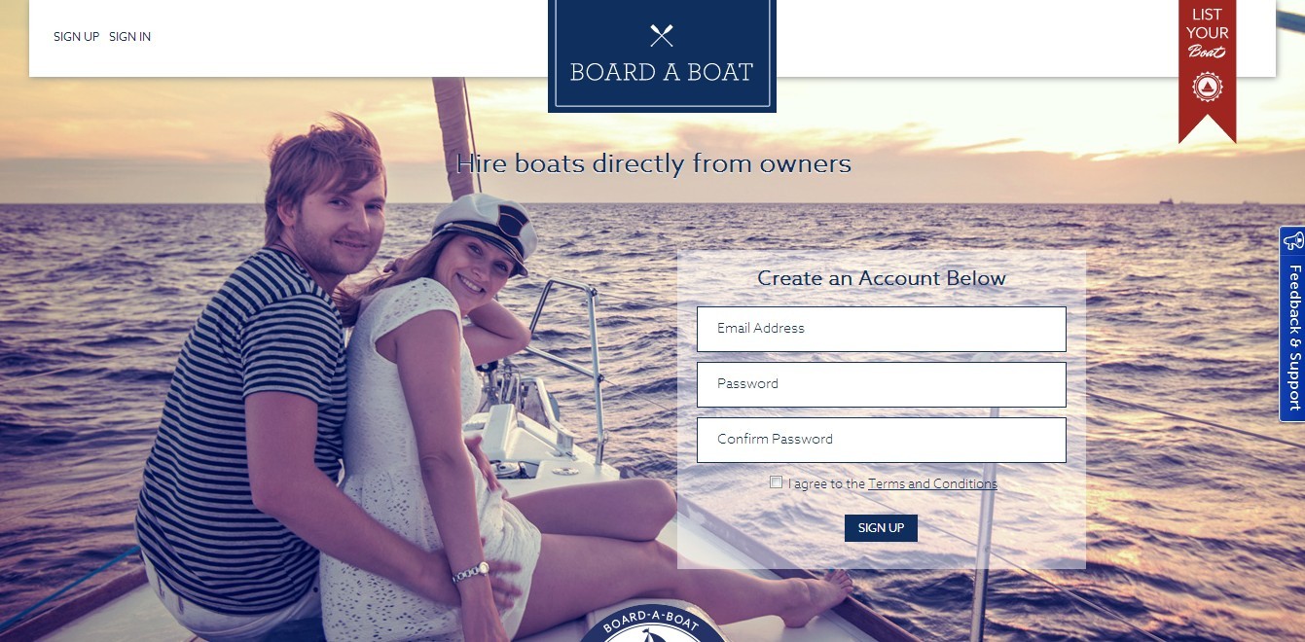Screen dimensions: 1305x642
Task: Click the woman's white captain hat
Action: [x=486, y=226]
